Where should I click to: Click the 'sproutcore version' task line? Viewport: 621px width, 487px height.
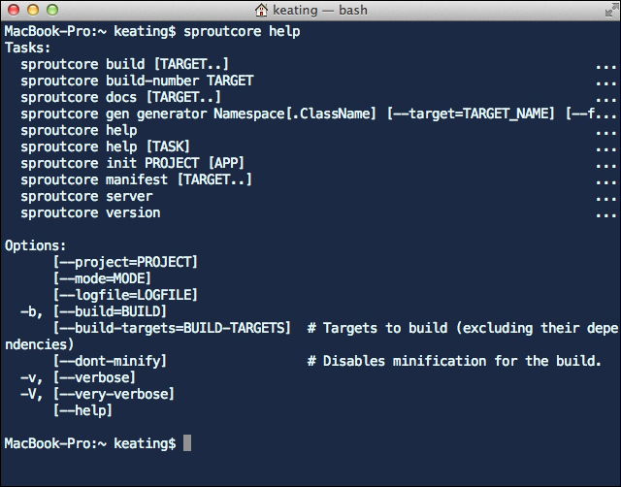pos(90,213)
